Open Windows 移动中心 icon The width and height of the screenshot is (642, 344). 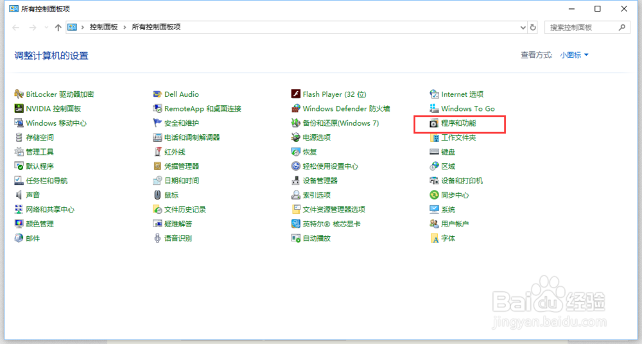tap(19, 123)
